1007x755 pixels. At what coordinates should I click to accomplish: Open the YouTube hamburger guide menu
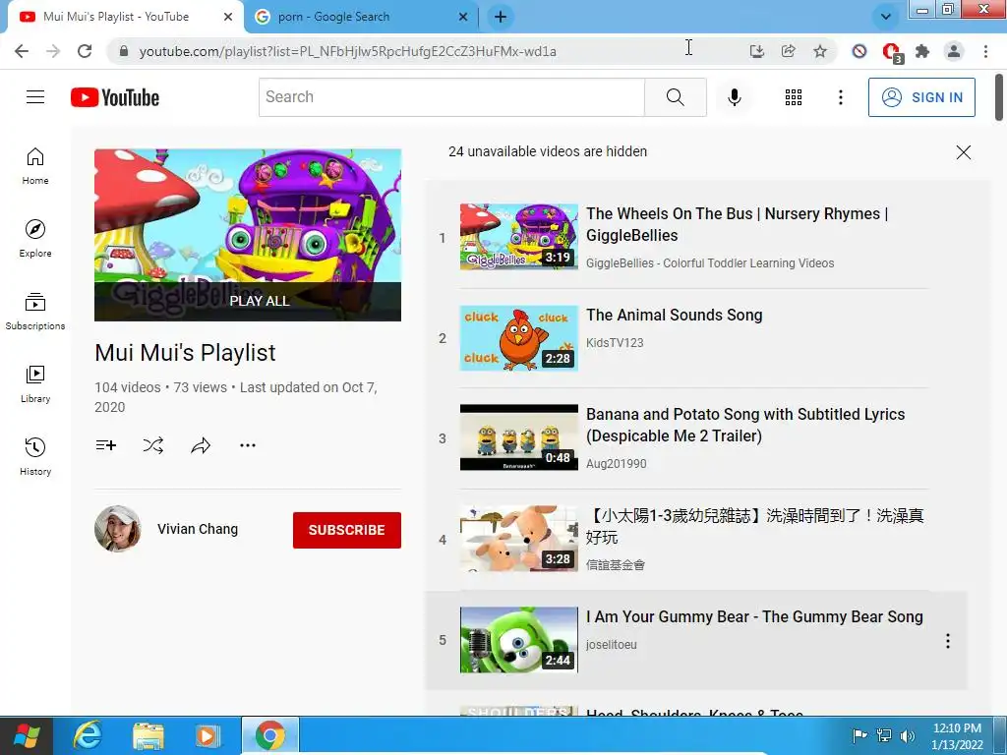(35, 97)
